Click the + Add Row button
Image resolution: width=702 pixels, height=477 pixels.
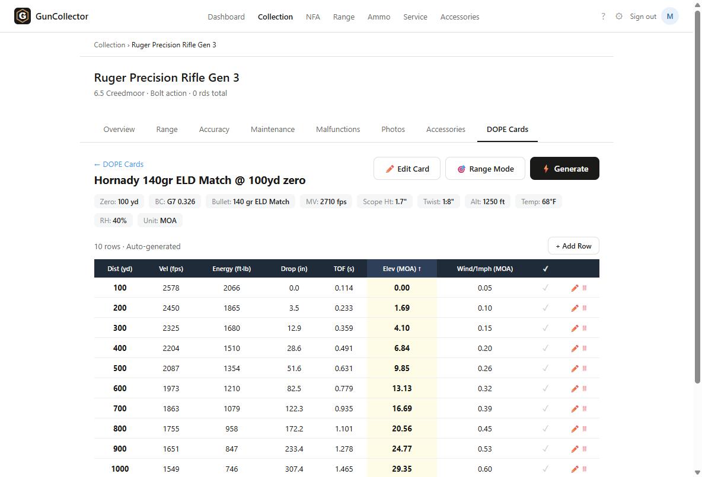tap(573, 246)
